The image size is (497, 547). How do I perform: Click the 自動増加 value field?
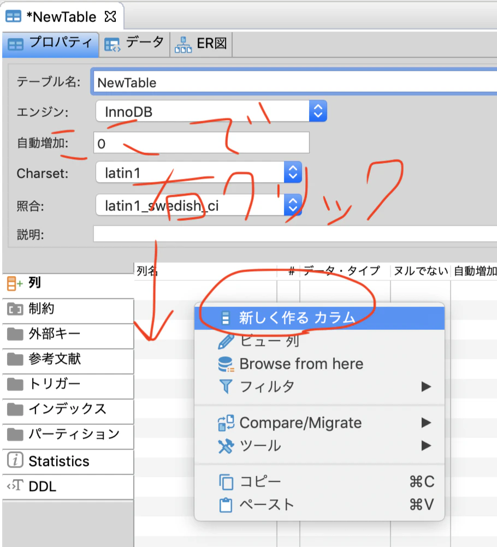[202, 142]
